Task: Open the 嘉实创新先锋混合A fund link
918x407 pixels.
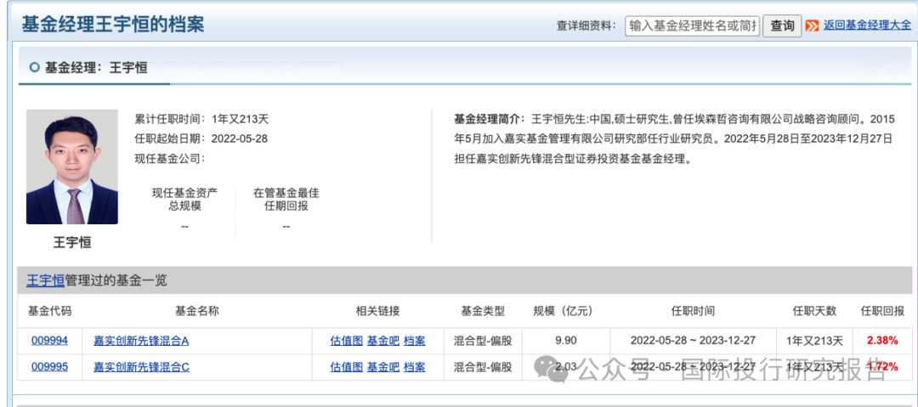Action: click(x=140, y=341)
